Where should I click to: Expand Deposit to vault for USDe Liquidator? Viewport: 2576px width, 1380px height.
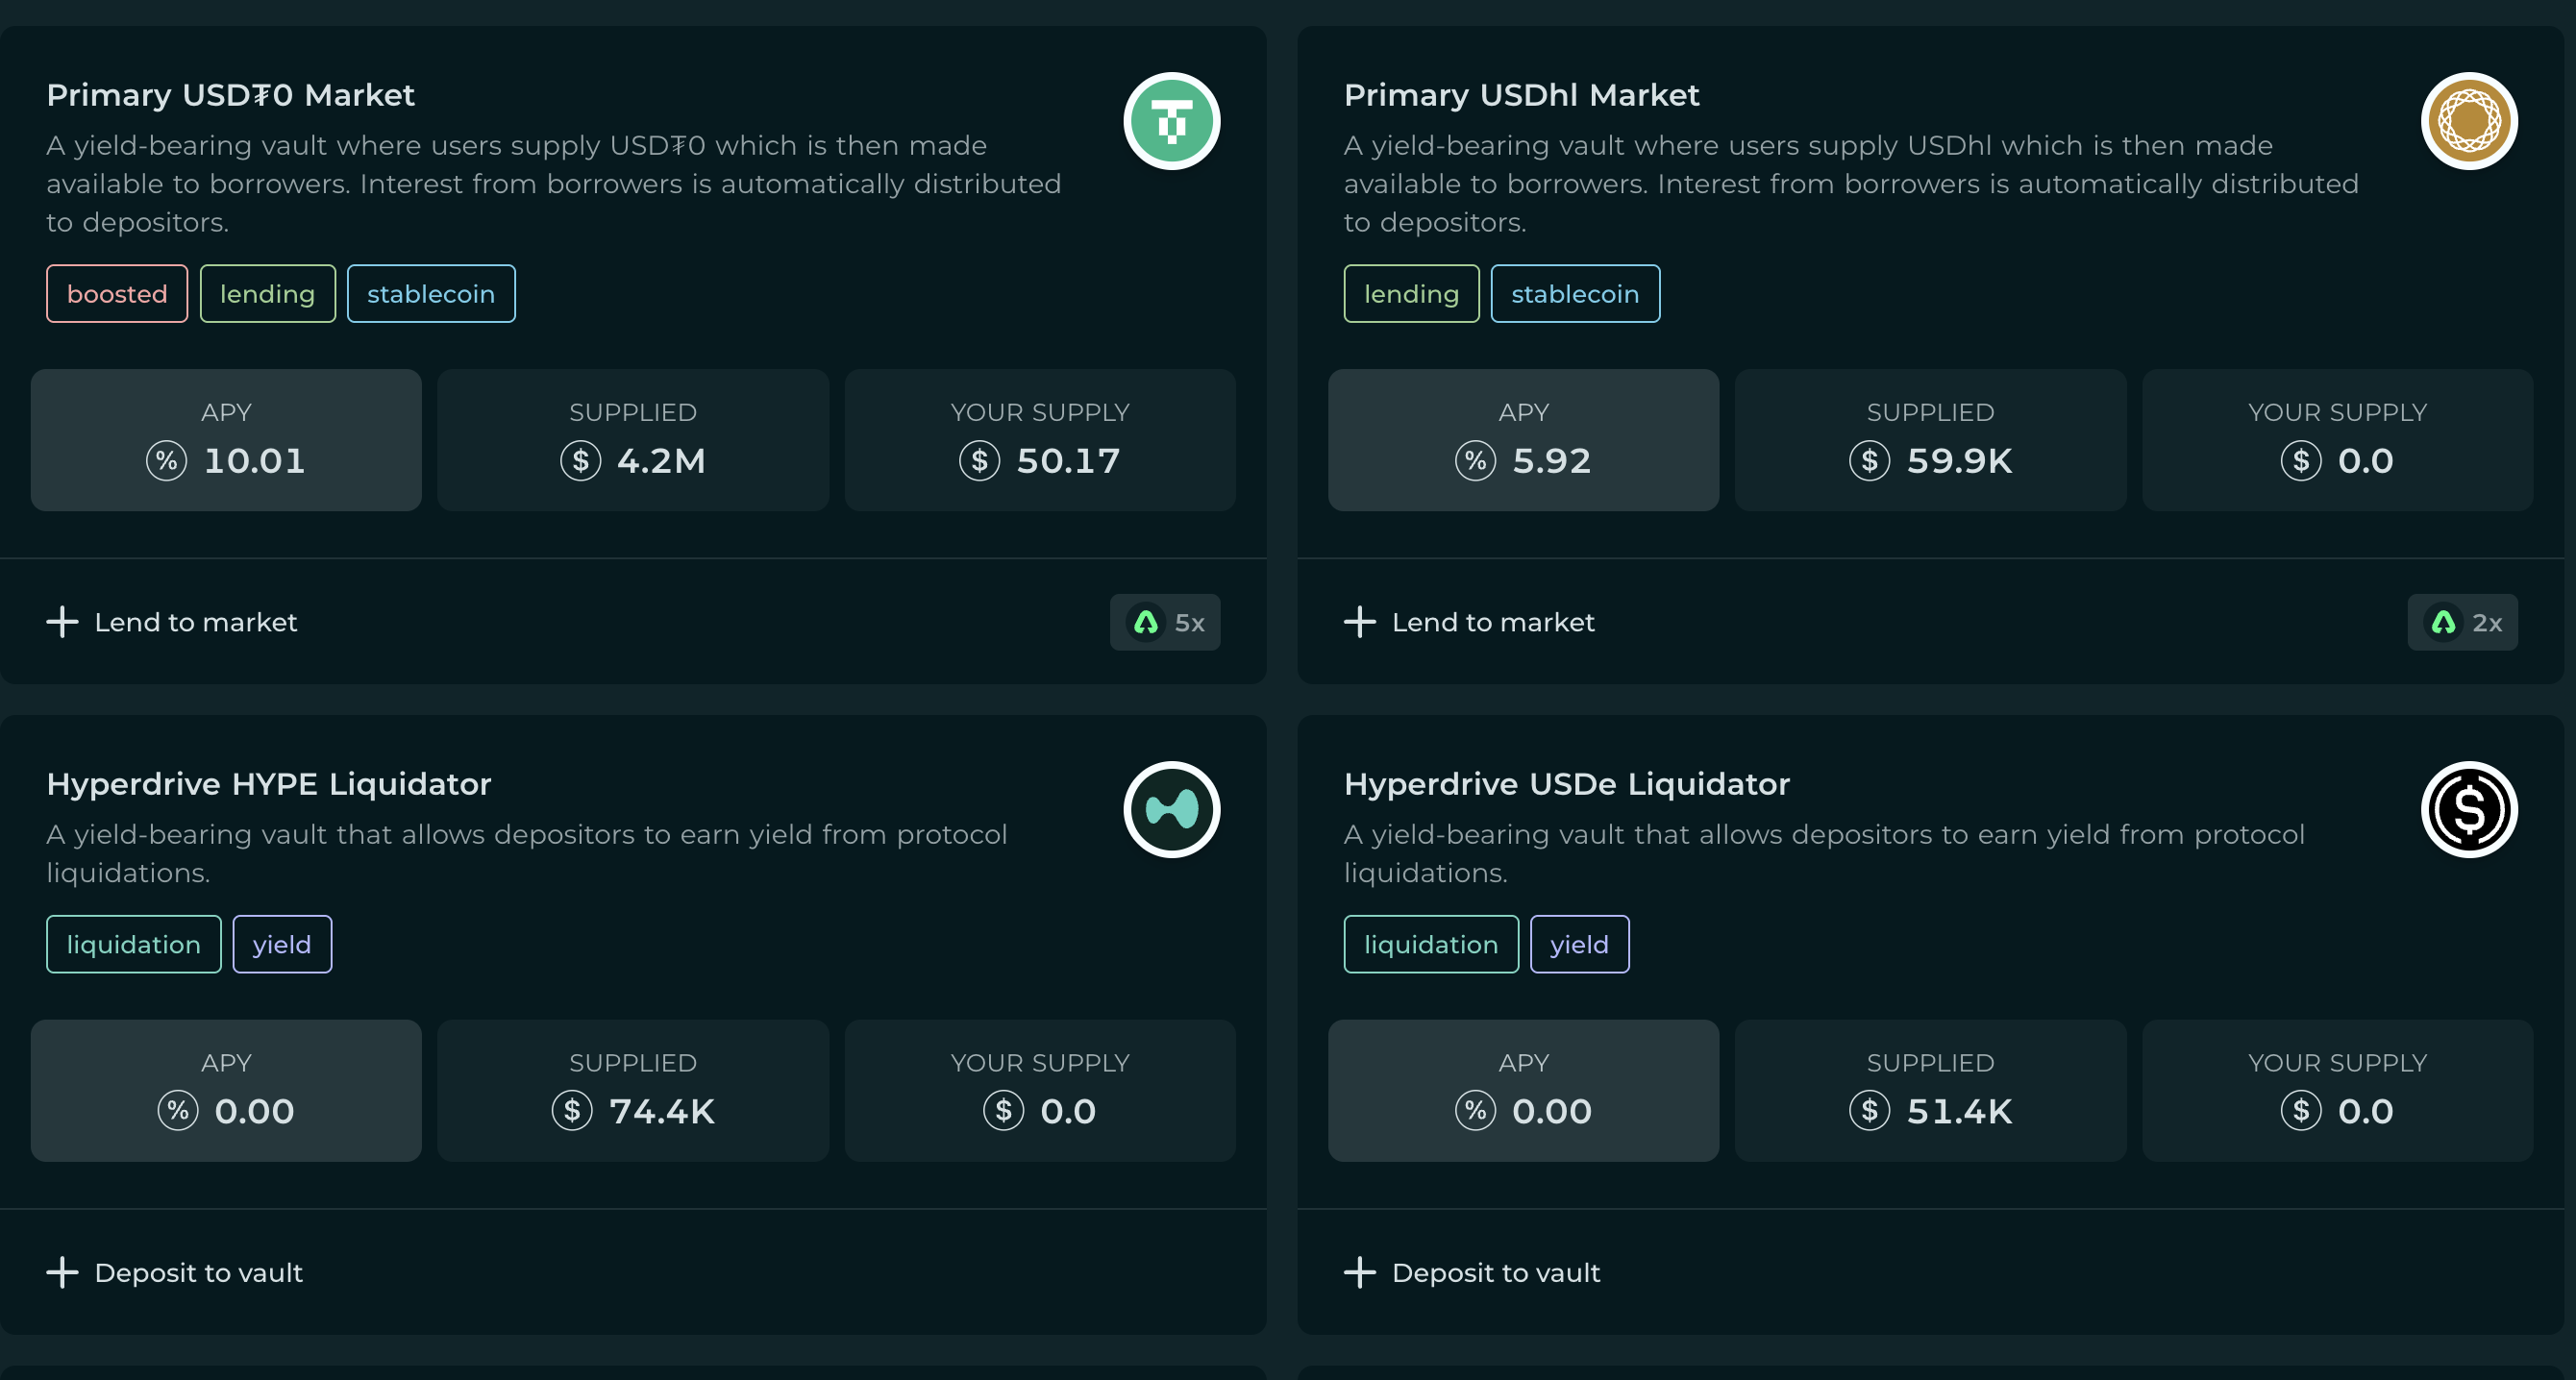coord(1495,1272)
